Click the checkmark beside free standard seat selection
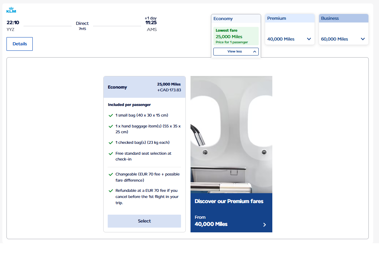The image size is (379, 262). pyautogui.click(x=110, y=154)
